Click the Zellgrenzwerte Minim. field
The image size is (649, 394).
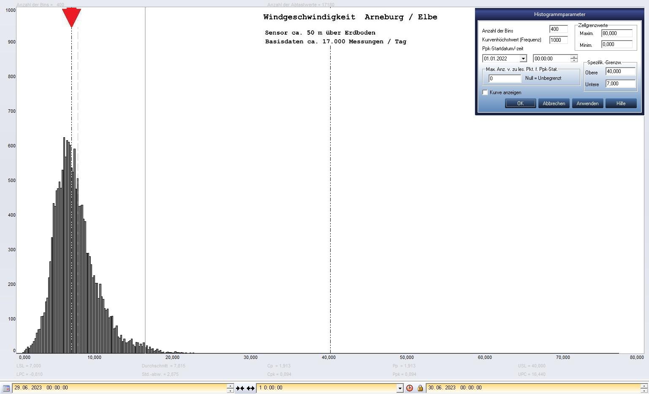click(616, 44)
